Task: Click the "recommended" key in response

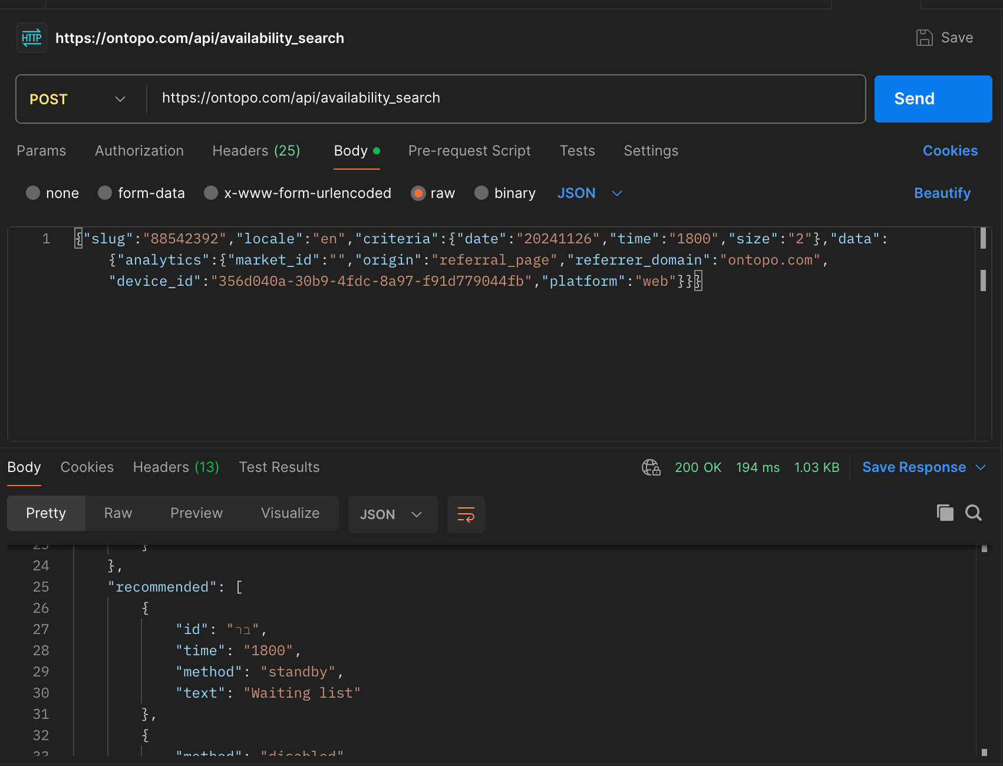Action: click(163, 587)
